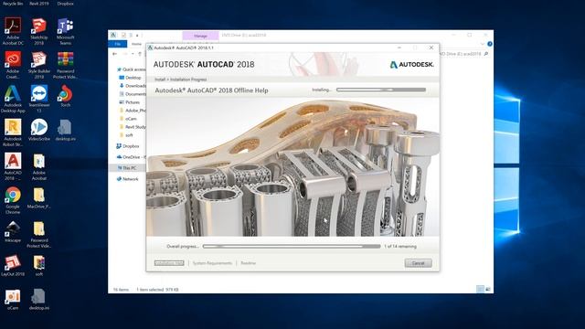Click the File Explorer help icon

490,44
